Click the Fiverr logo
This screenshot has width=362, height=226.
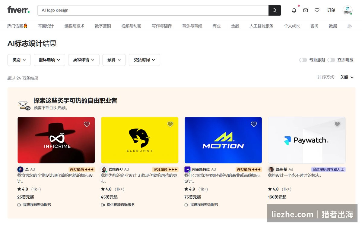pyautogui.click(x=18, y=10)
